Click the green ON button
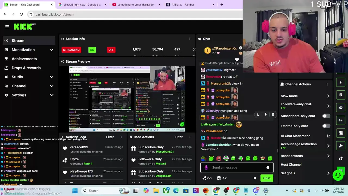Viewport: 348px width, 196px height. pyautogui.click(x=92, y=50)
